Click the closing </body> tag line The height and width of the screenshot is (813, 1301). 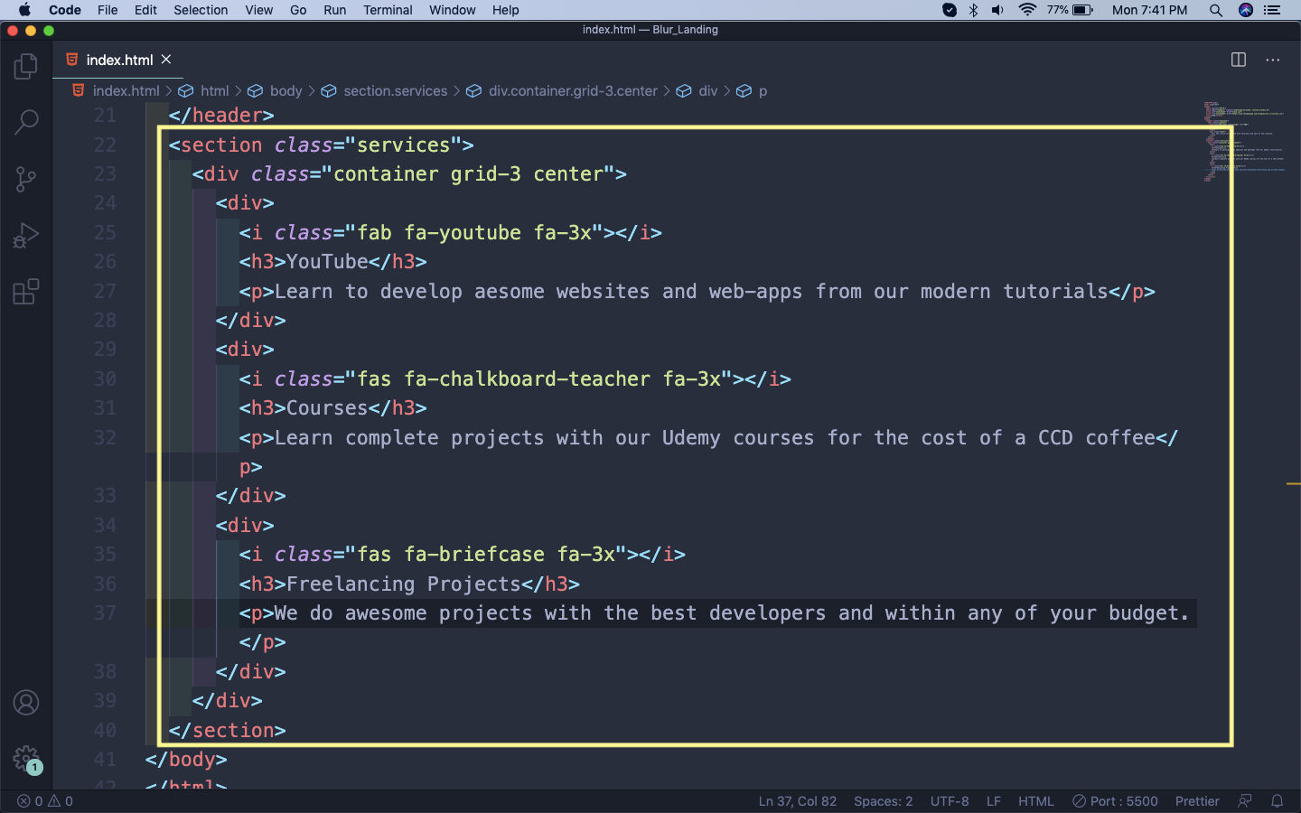click(186, 760)
